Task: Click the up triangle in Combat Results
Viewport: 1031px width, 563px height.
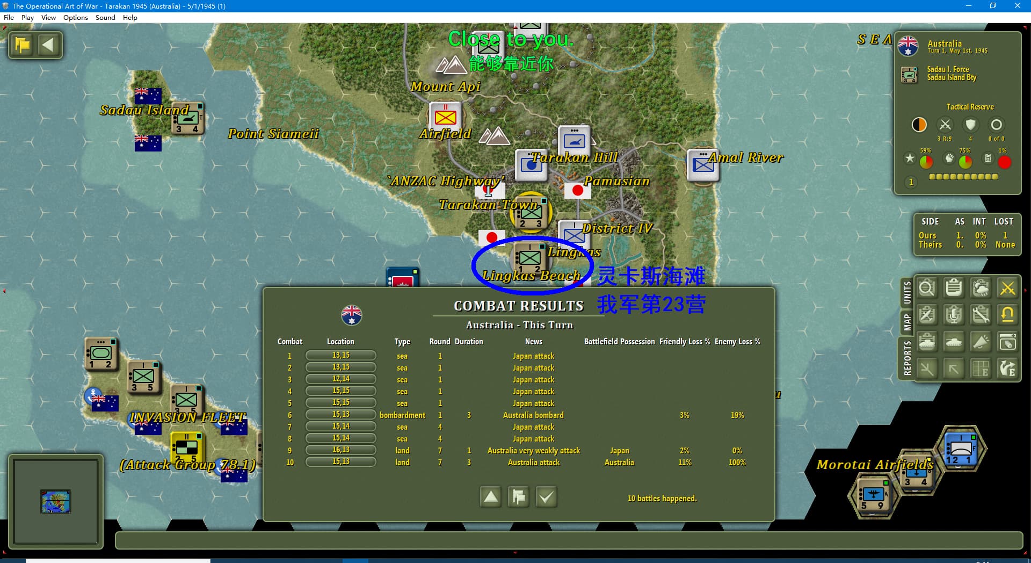Action: tap(491, 497)
